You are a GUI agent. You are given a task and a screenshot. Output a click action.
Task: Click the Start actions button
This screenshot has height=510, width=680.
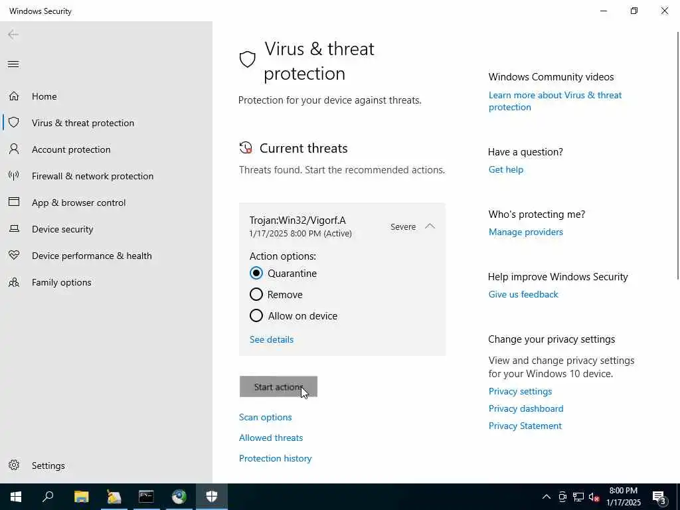click(x=278, y=386)
